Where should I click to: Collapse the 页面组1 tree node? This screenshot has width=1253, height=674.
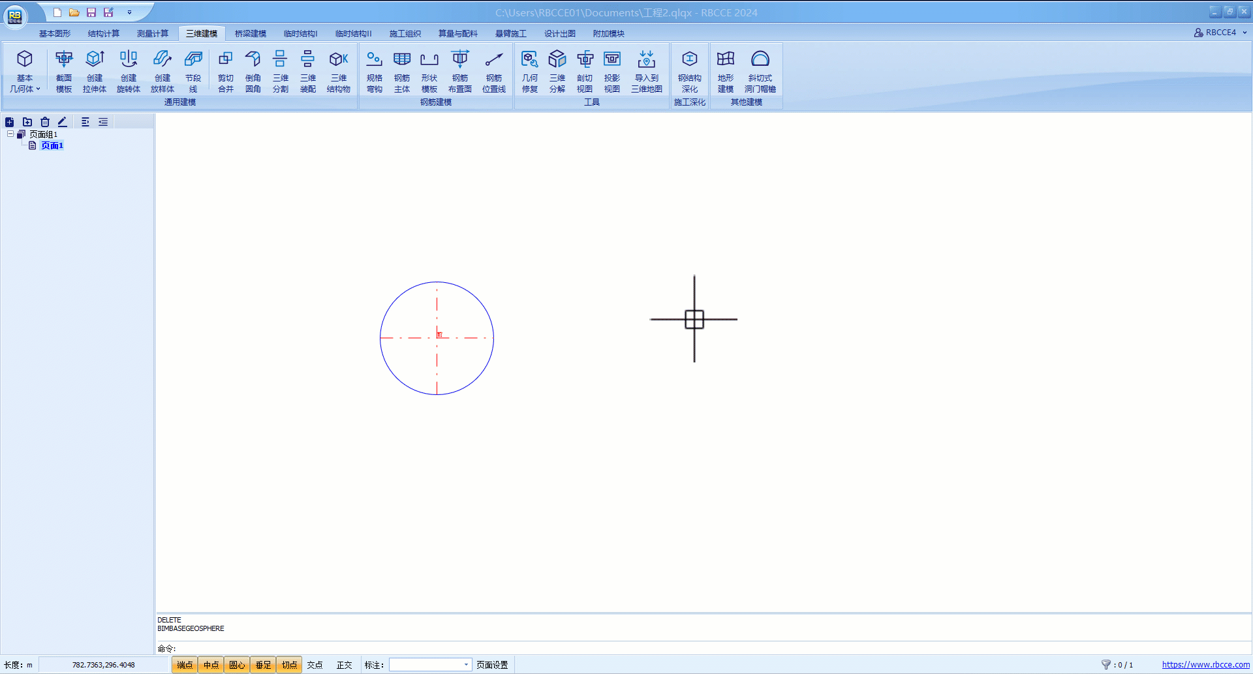(x=10, y=134)
